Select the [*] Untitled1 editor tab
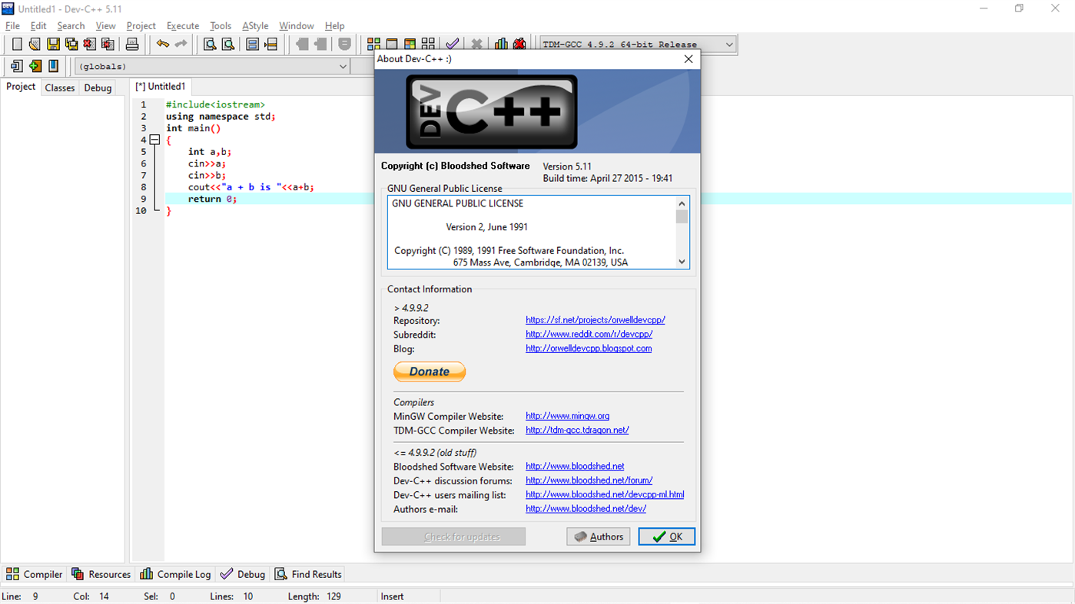The width and height of the screenshot is (1075, 604). click(x=161, y=87)
